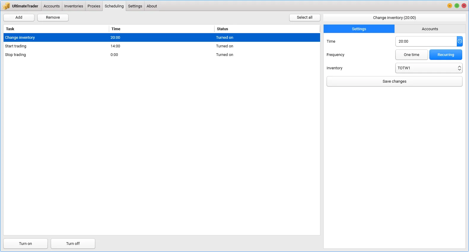This screenshot has height=252, width=469.
Task: Open the time picker clock icon
Action: (460, 41)
